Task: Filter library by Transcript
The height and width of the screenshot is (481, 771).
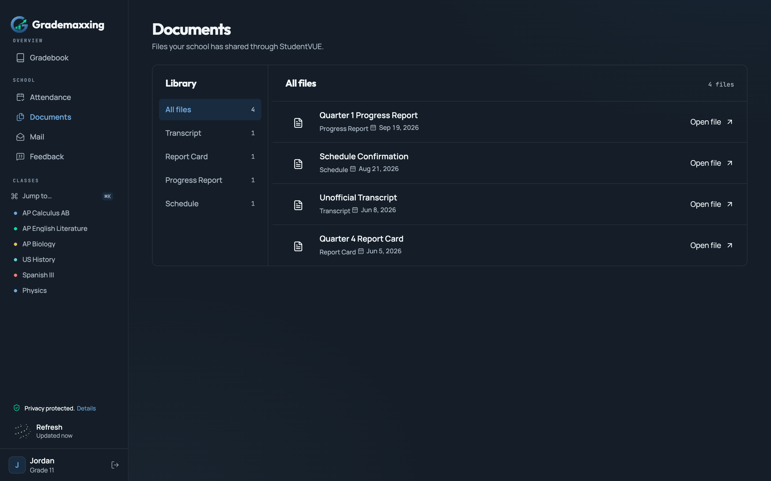Action: (210, 133)
